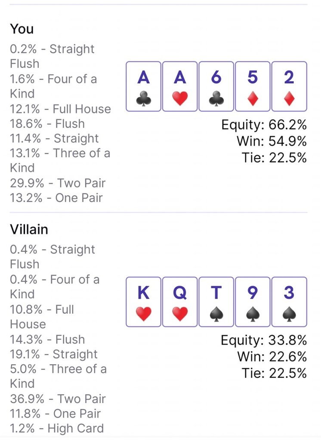Tap Villain's Queen of hearts card

pyautogui.click(x=180, y=302)
